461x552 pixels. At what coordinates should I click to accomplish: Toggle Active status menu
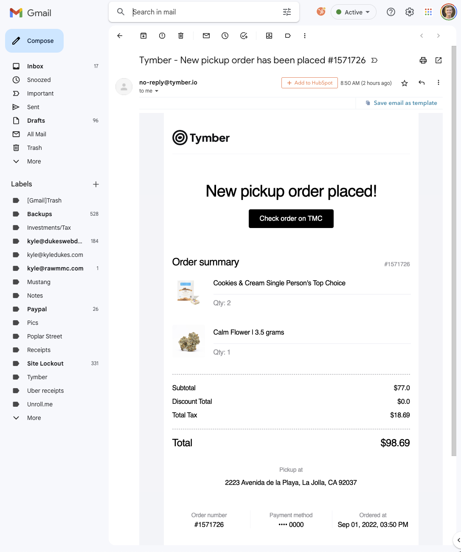click(353, 12)
